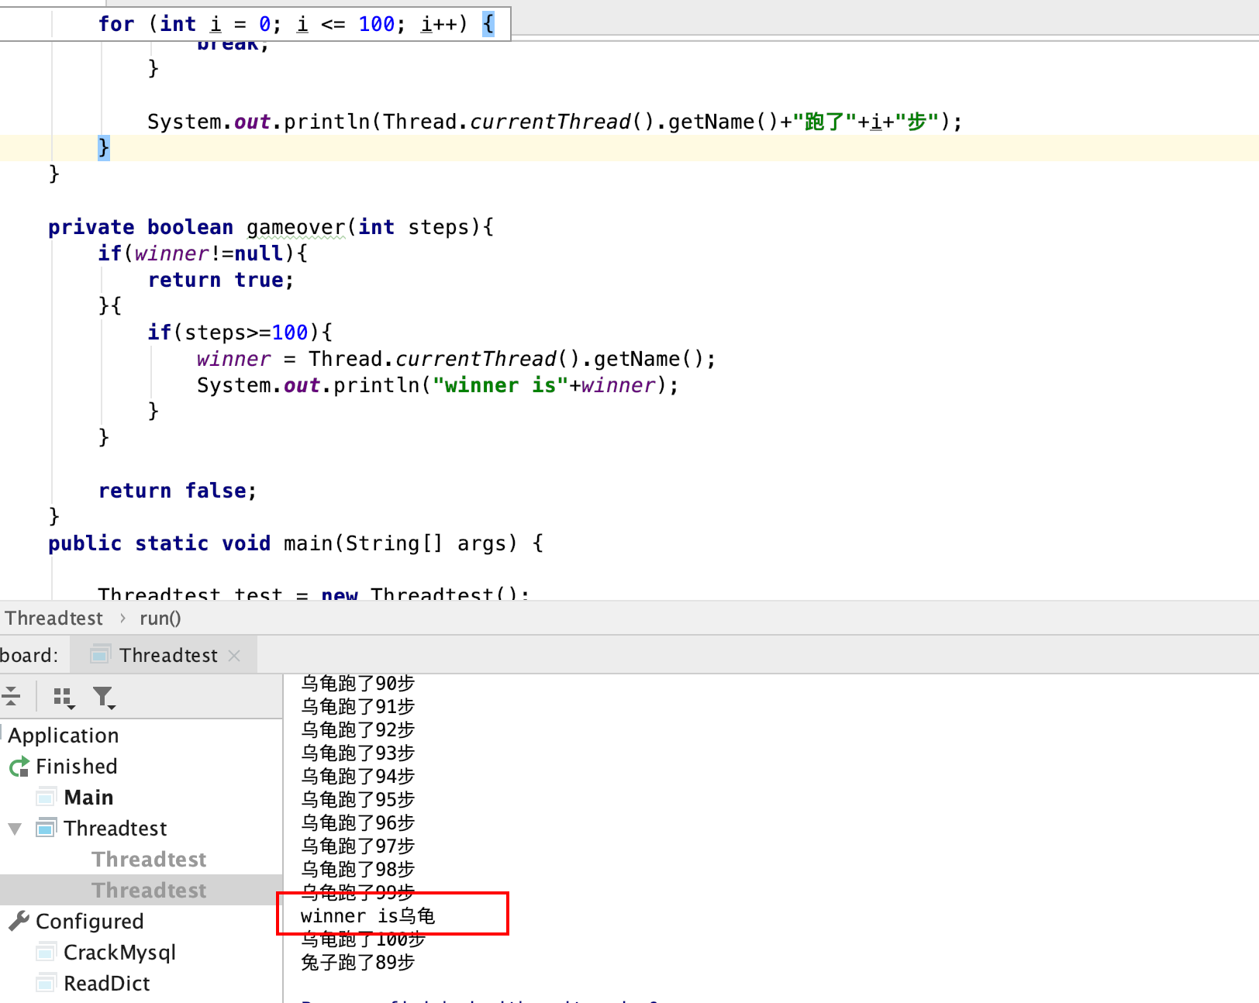Select the highlighted Threadtest child run
The image size is (1259, 1003).
click(149, 891)
